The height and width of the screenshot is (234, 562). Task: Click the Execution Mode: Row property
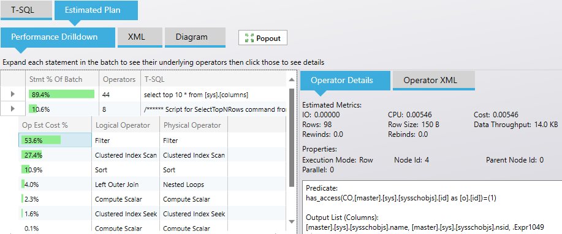point(338,160)
